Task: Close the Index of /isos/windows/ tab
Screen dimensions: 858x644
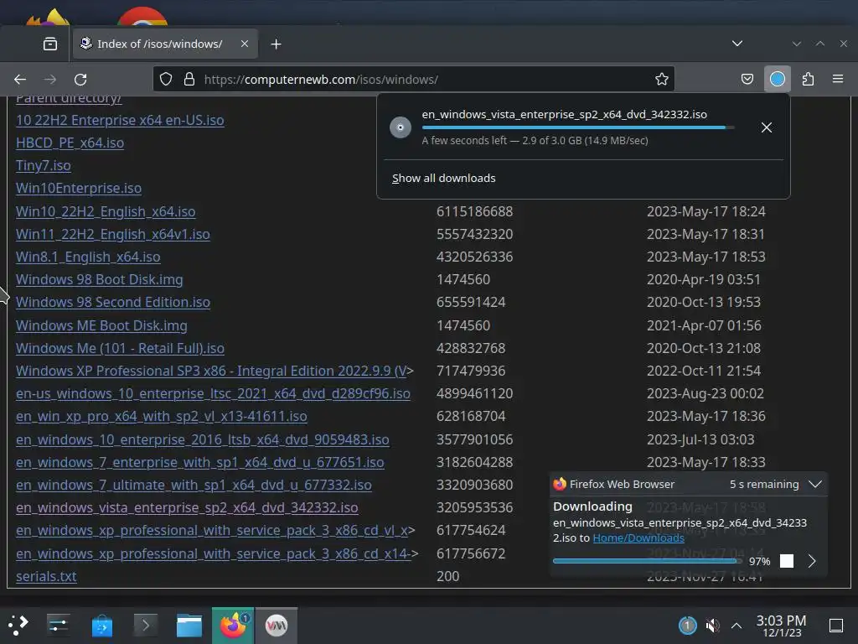Action: pos(245,44)
